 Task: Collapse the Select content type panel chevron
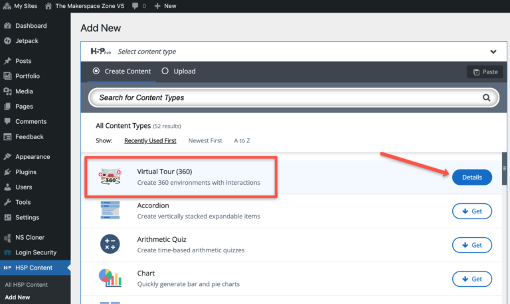click(x=493, y=52)
